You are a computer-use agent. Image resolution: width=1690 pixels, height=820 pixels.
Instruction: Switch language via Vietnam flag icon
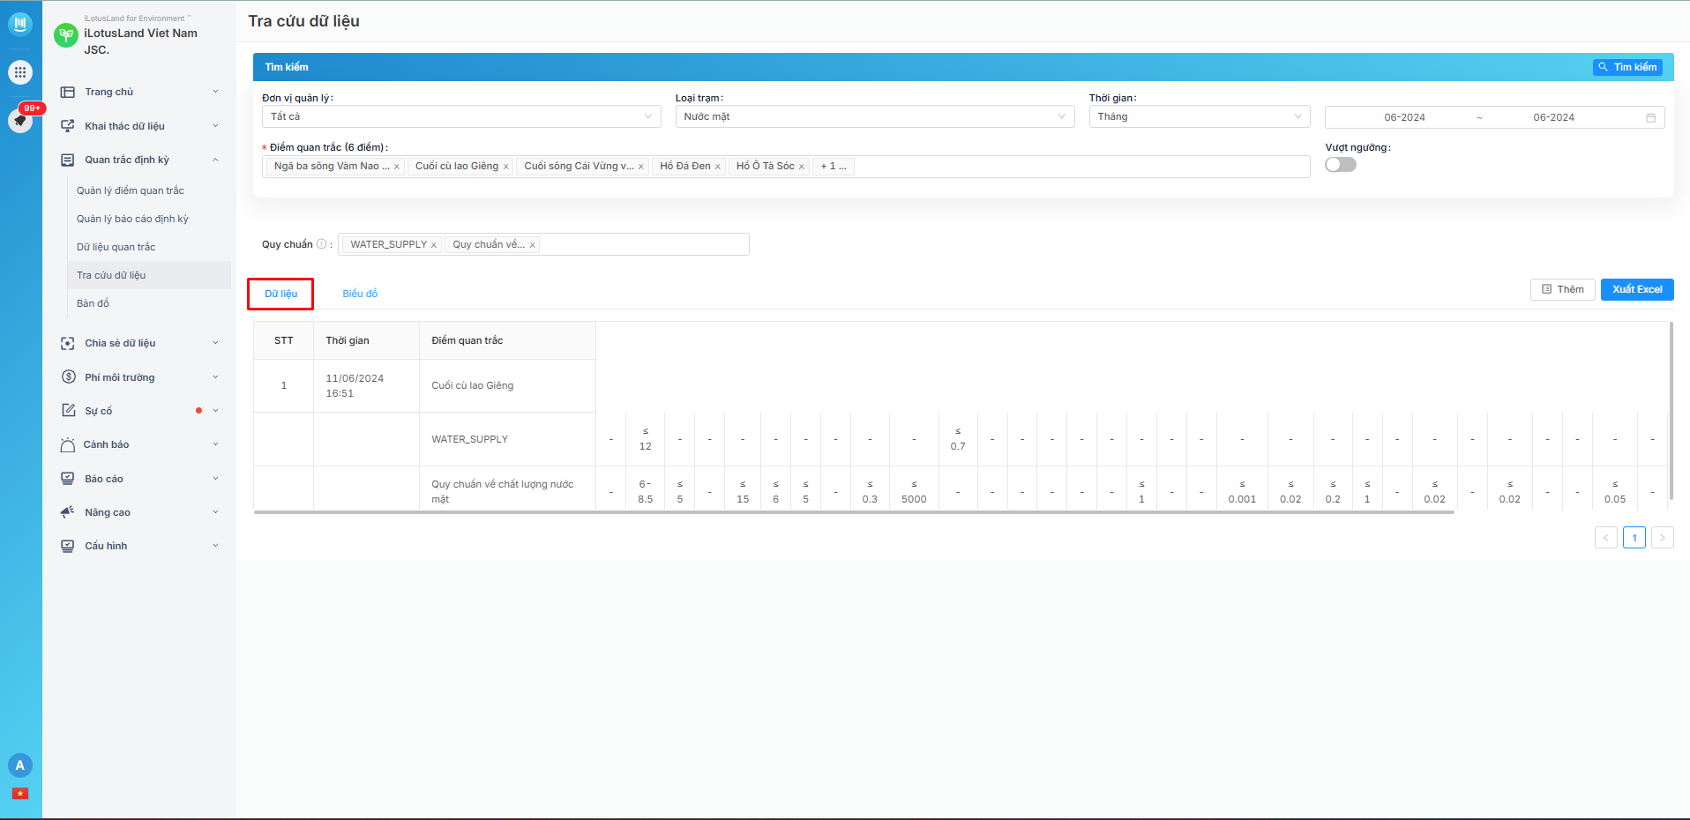[x=20, y=794]
